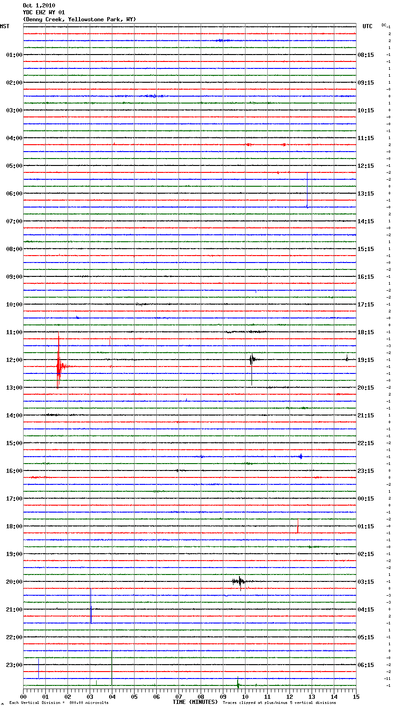Viewport: 393px width, 709px height.
Task: Click the UTC time label '22:15'
Action: (366, 443)
